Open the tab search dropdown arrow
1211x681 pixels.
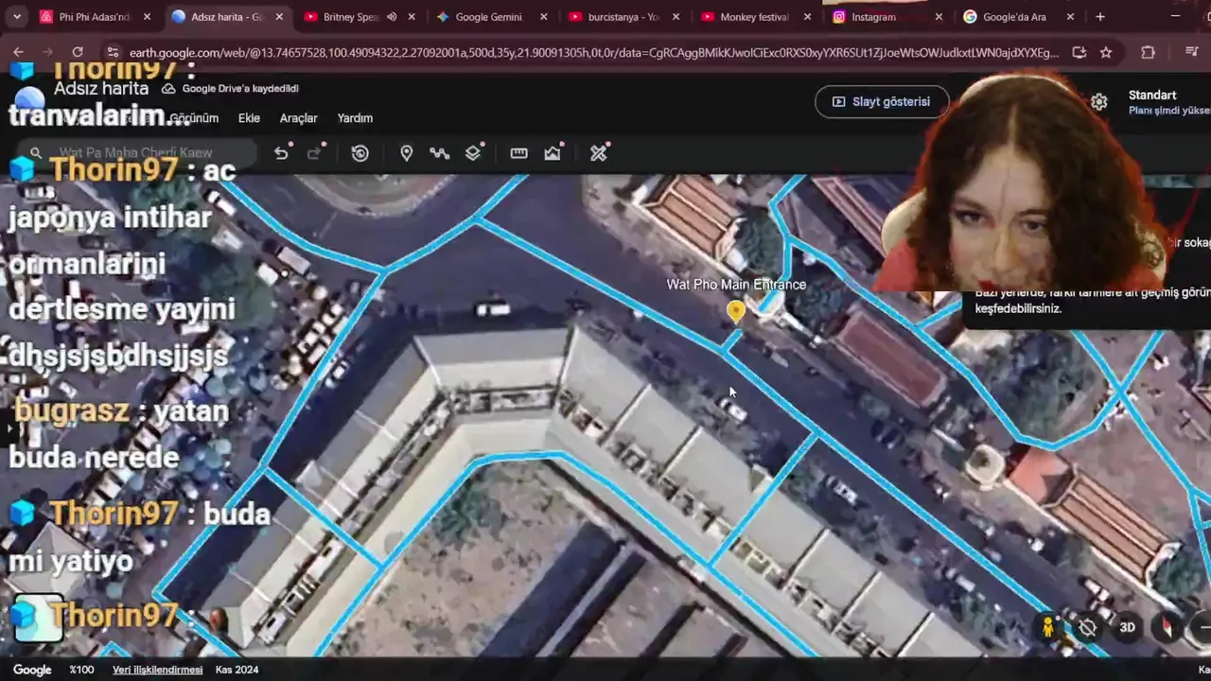(x=19, y=17)
